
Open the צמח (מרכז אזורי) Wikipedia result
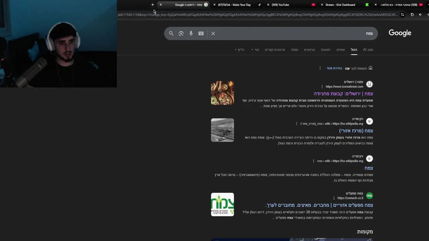coord(356,131)
